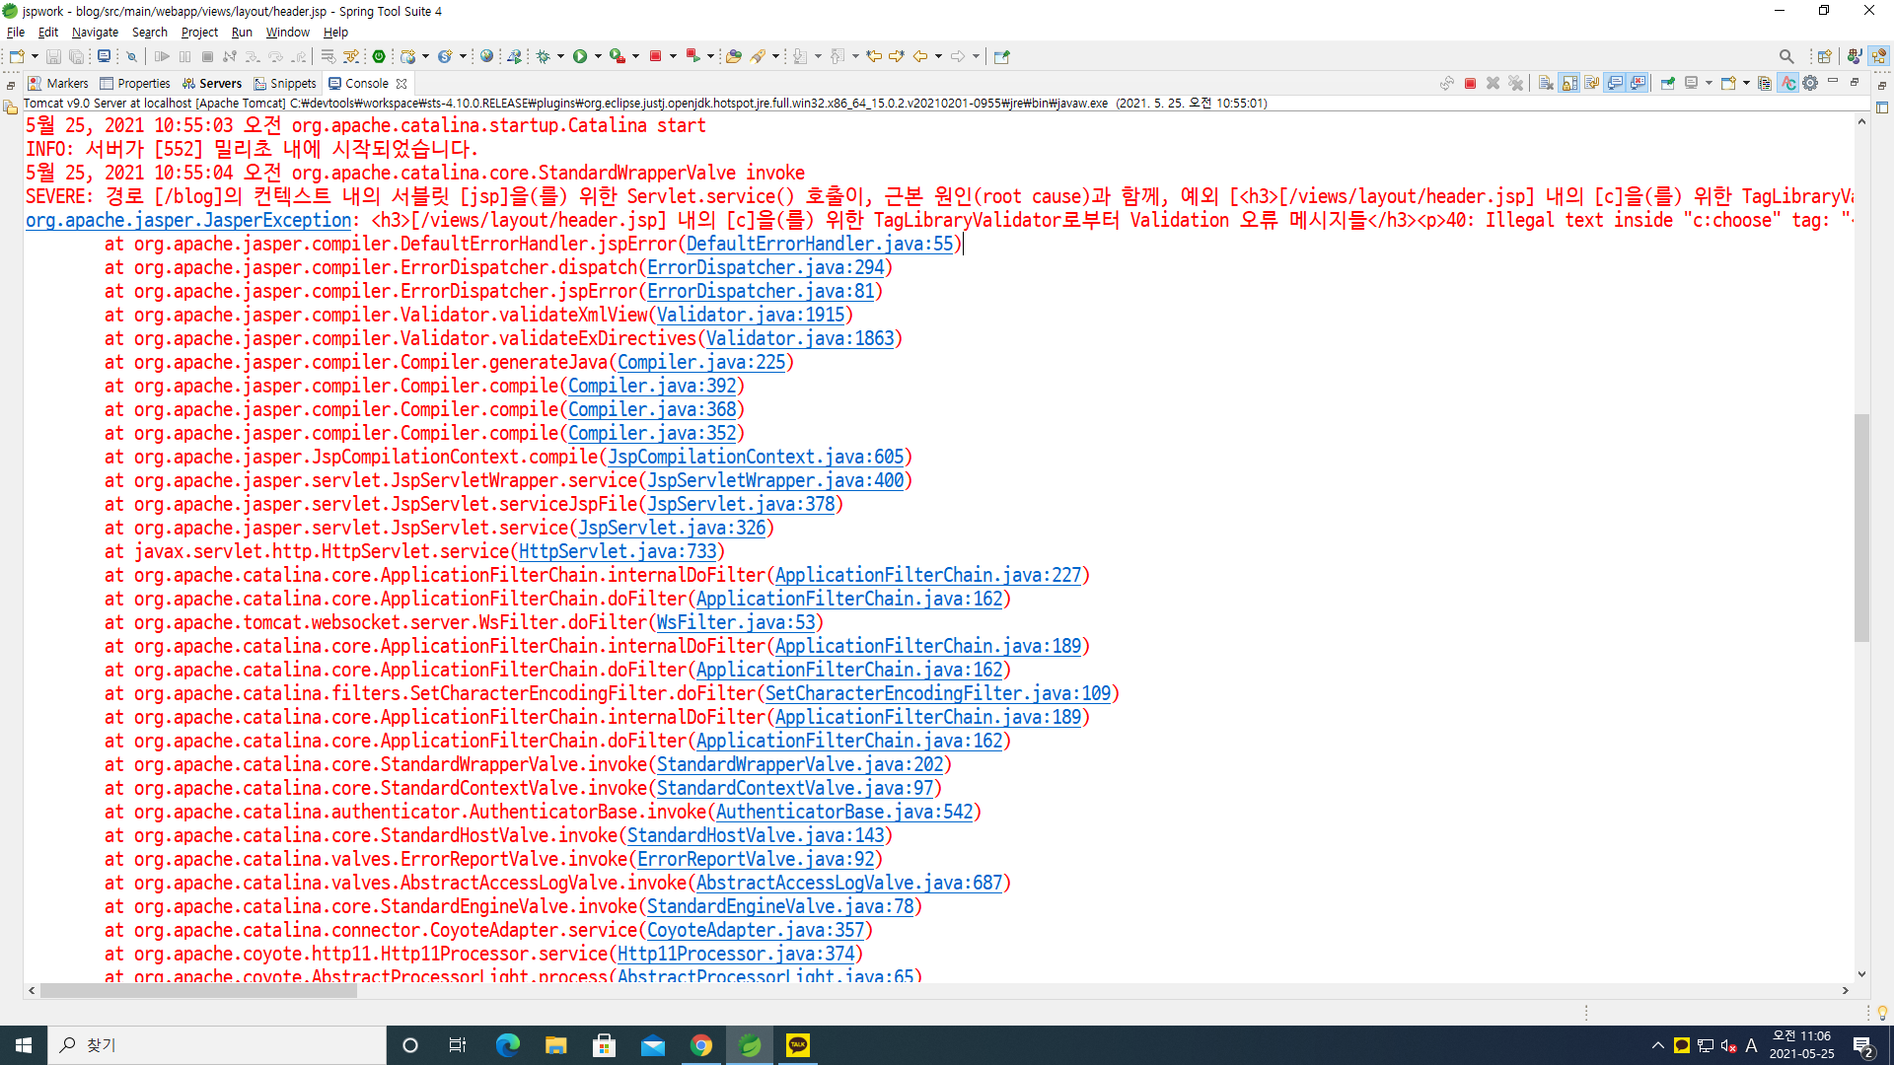
Task: Click the Open Console icon
Action: (1728, 83)
